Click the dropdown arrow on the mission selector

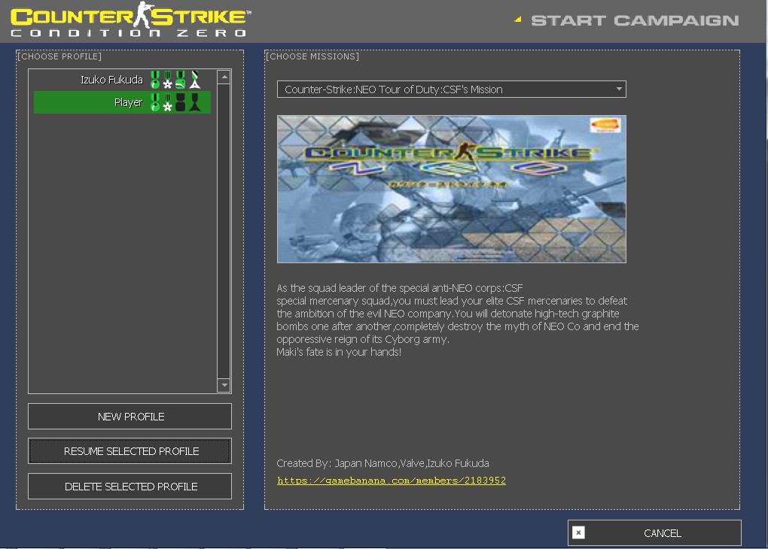pos(618,89)
